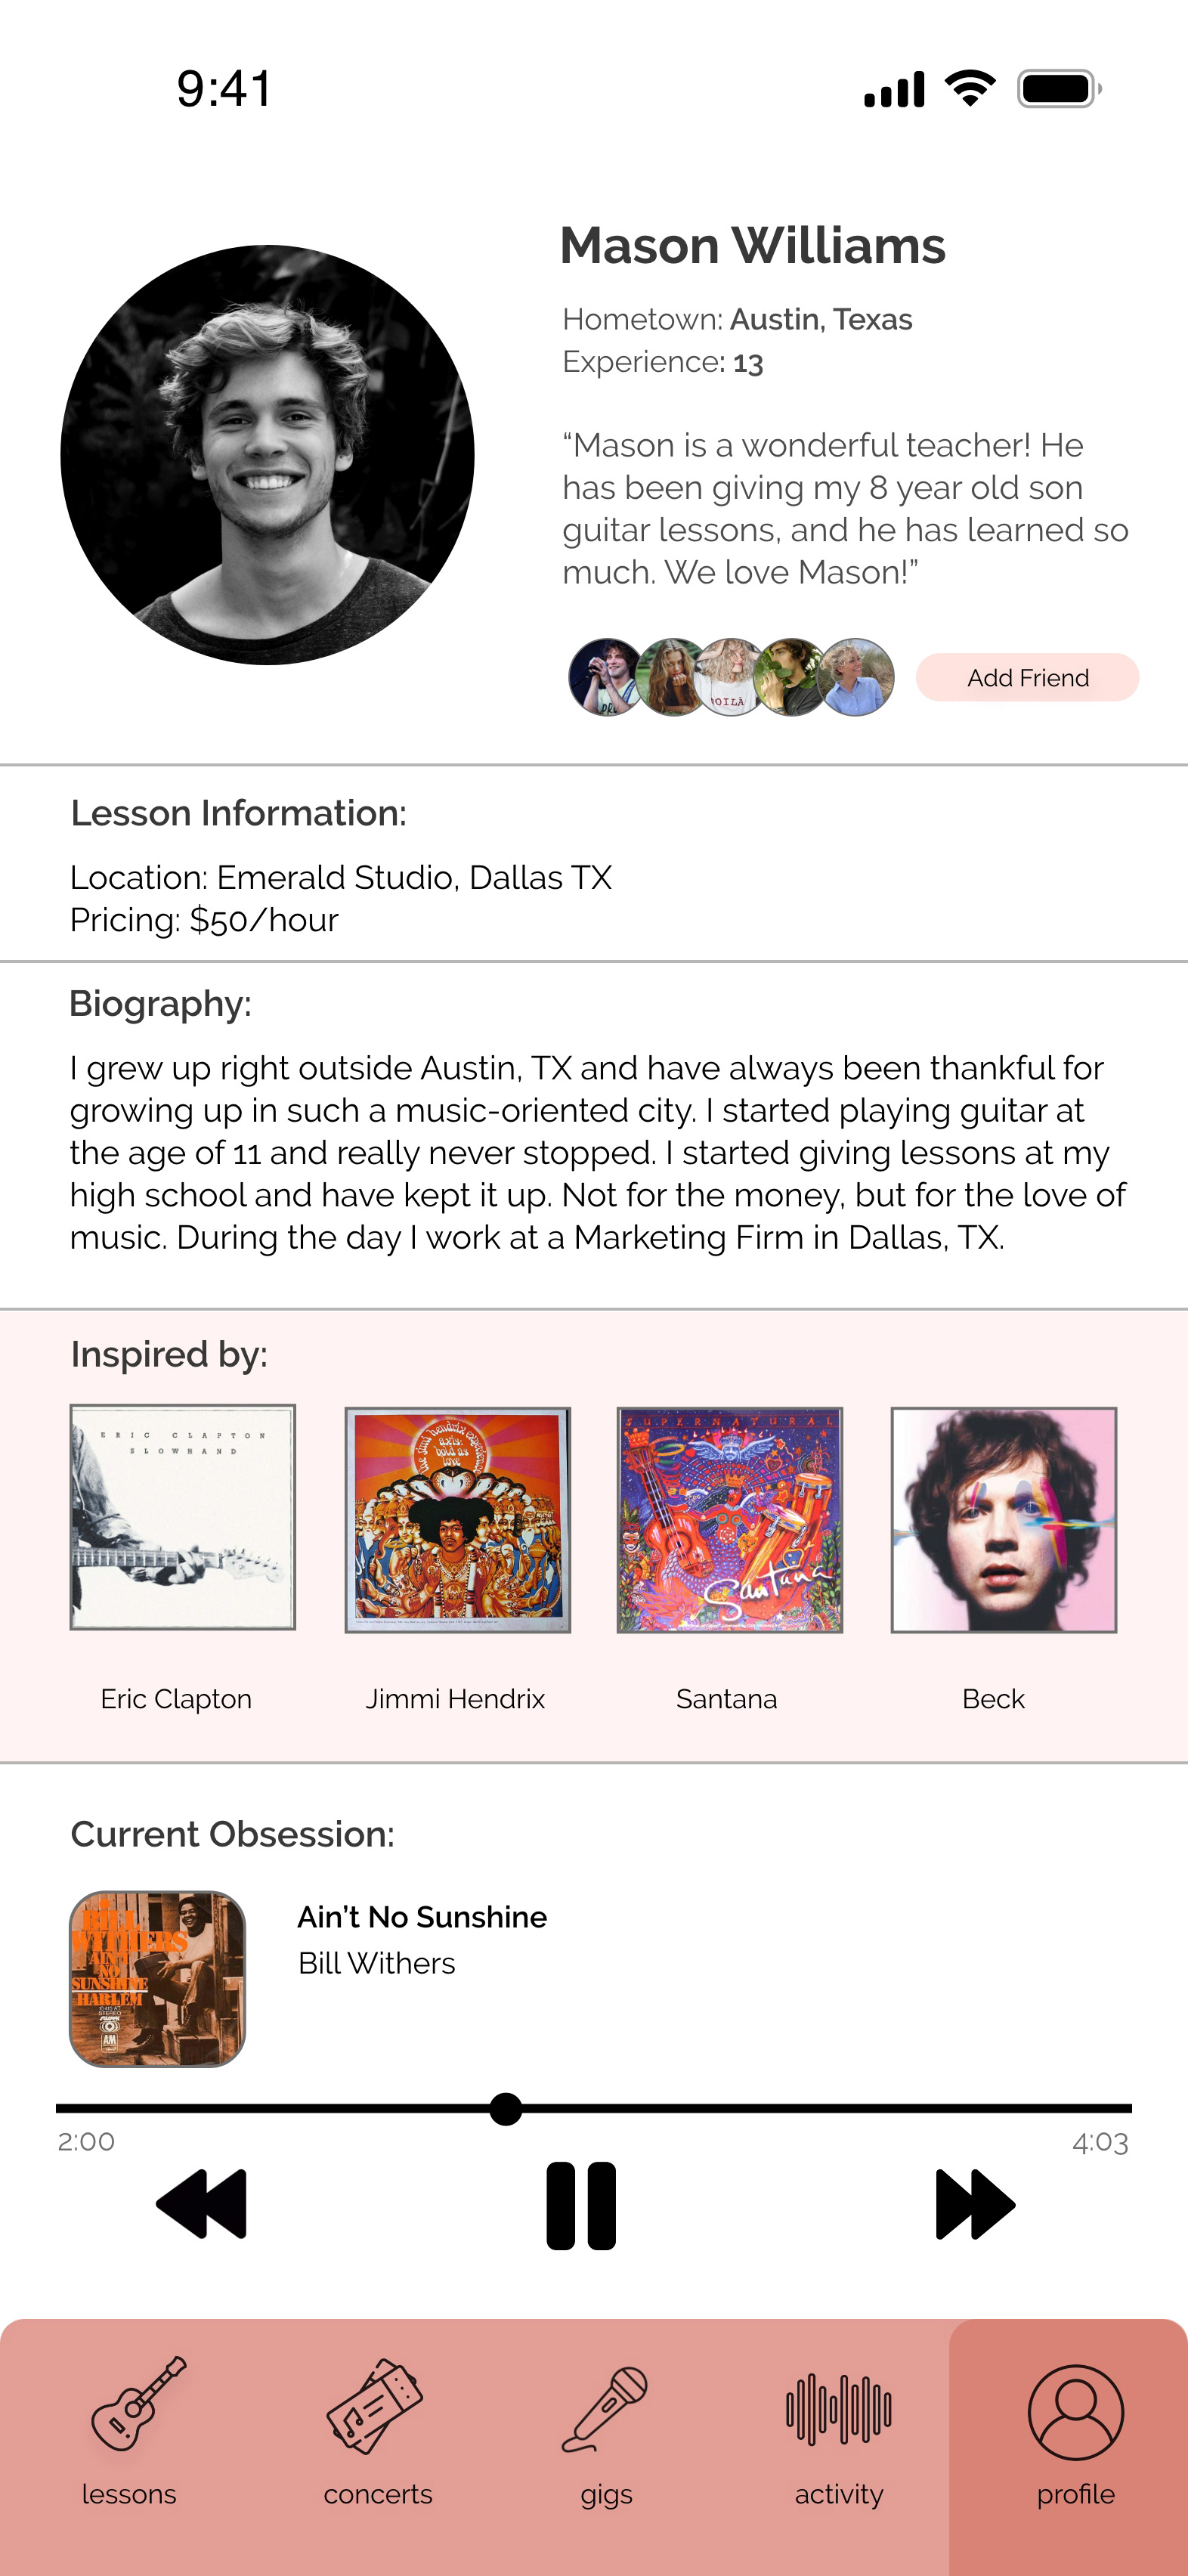View Mason Williams profile photo
The width and height of the screenshot is (1188, 2576).
click(x=267, y=454)
